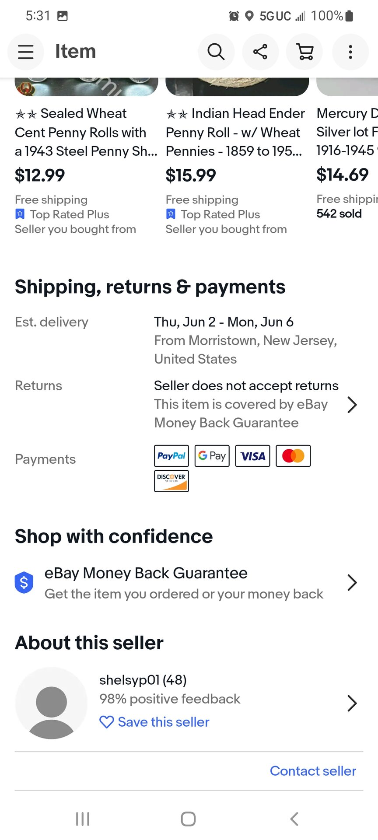
Task: Expand eBay Money Back Guarantee chevron
Action: coord(352,582)
